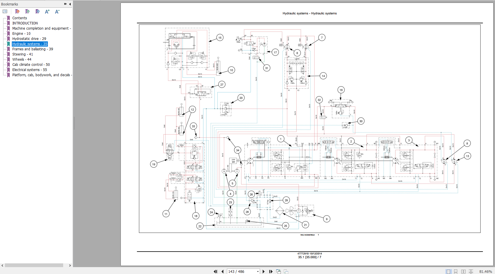Open the Steering - 41 bookmark
495x274 pixels.
22,54
